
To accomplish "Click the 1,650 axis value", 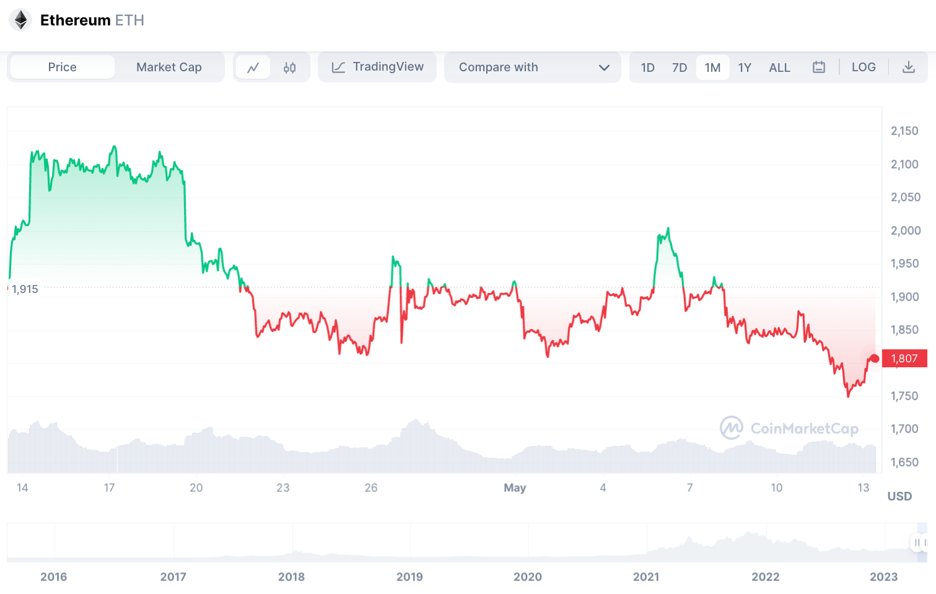I will [x=904, y=462].
